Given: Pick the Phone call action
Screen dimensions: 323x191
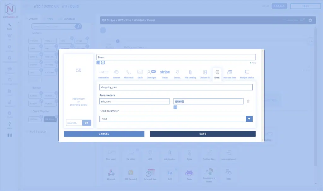Looking at the screenshot, I should (128, 74).
